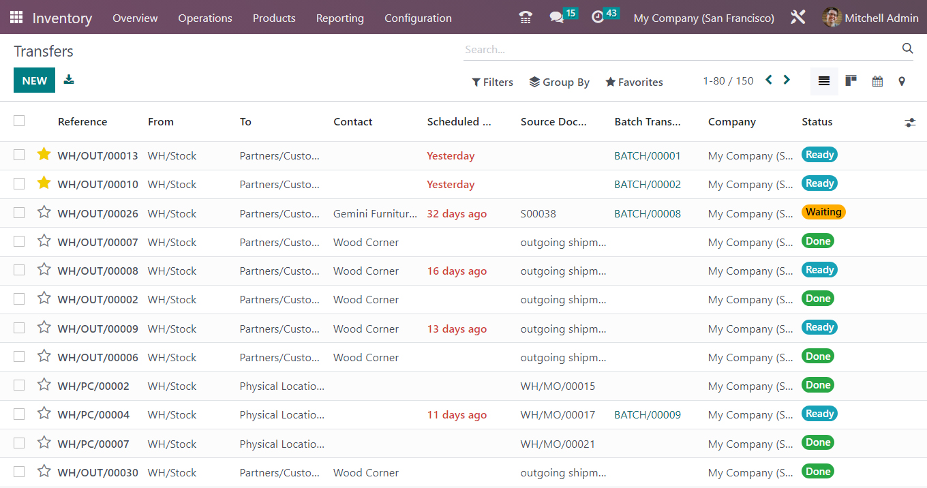Screen dimensions: 927x488
Task: Open the Reporting menu
Action: 339,18
